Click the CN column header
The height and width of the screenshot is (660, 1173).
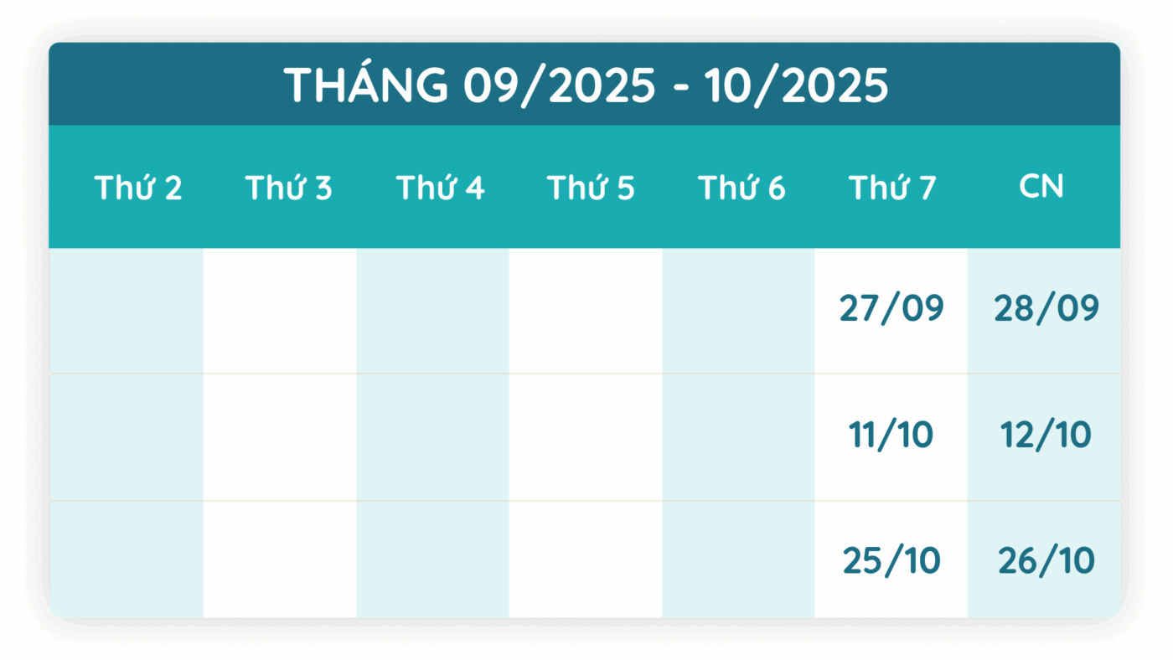pos(1041,187)
